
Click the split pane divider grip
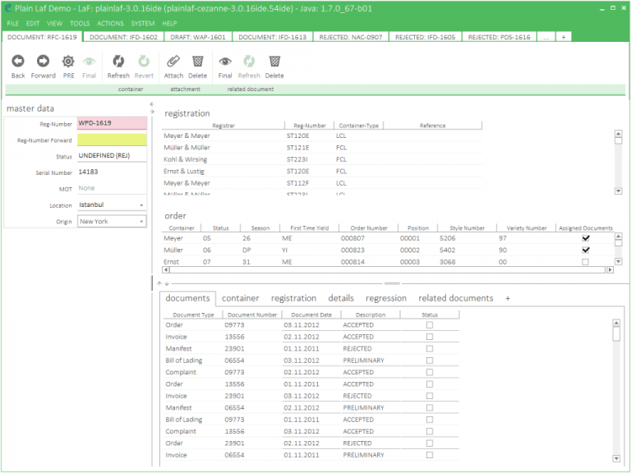[x=392, y=283]
